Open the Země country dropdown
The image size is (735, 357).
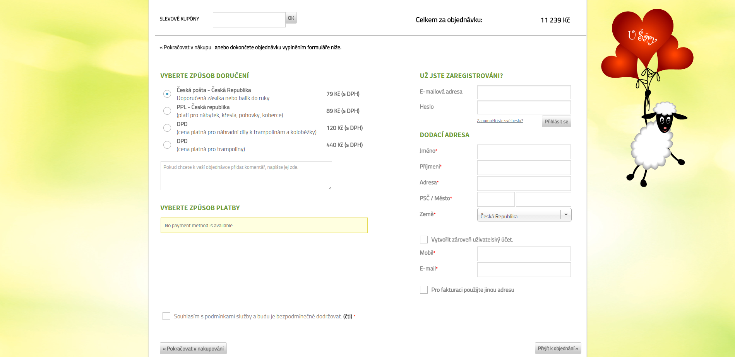pyautogui.click(x=524, y=215)
